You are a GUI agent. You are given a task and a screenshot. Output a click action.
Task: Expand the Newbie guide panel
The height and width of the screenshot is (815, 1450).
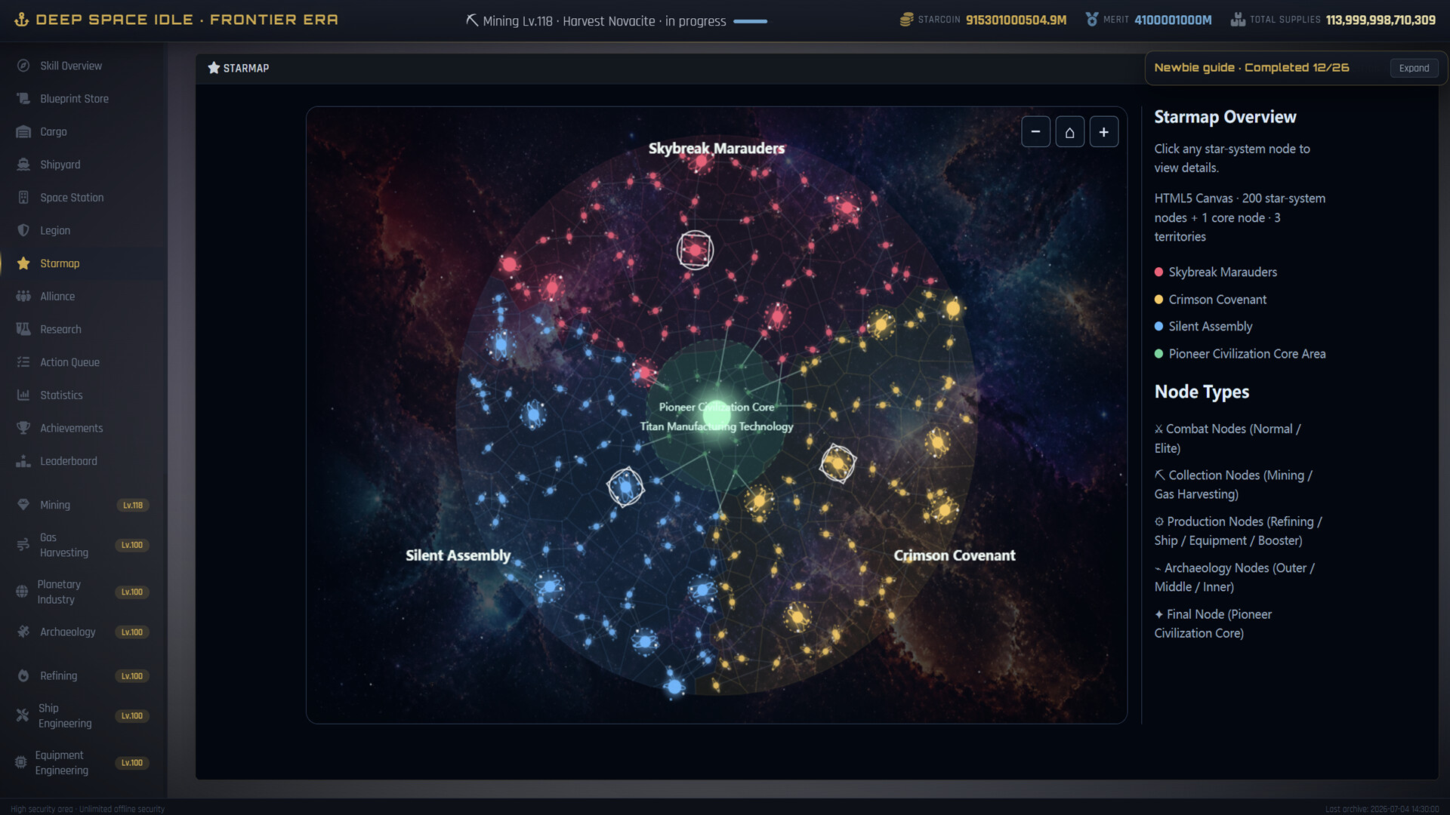click(x=1414, y=68)
